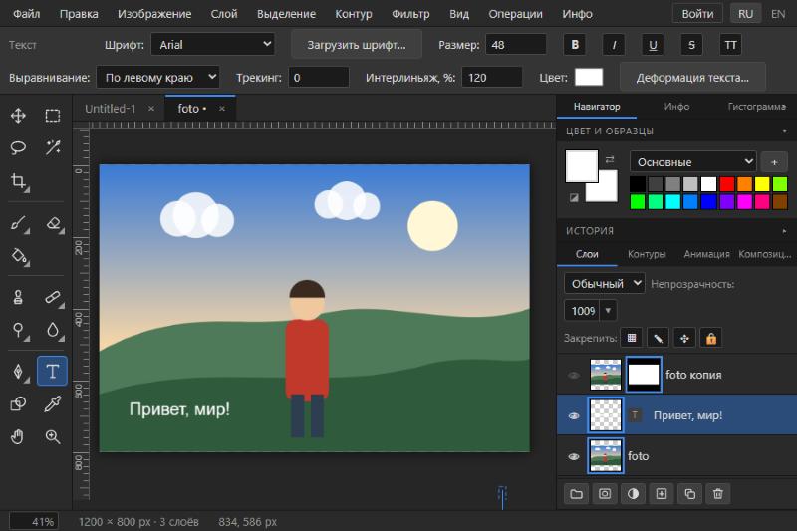Open the opacity slider arrow

click(x=608, y=311)
